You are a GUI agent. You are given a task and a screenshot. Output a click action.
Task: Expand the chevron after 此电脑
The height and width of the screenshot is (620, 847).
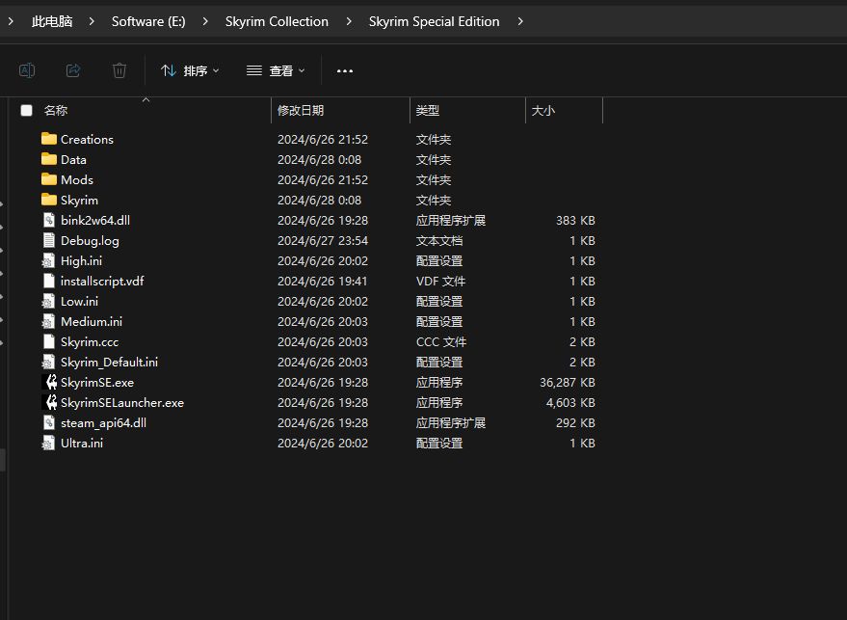pos(92,21)
